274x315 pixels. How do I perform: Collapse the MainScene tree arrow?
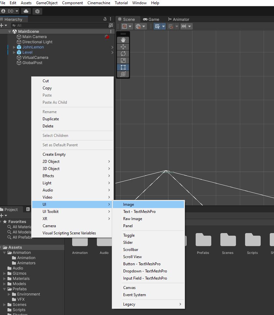9,32
